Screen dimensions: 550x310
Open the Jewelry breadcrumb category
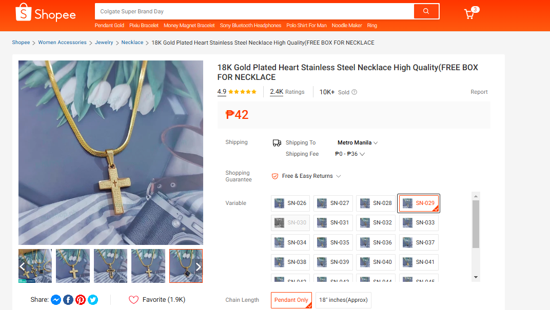[104, 43]
